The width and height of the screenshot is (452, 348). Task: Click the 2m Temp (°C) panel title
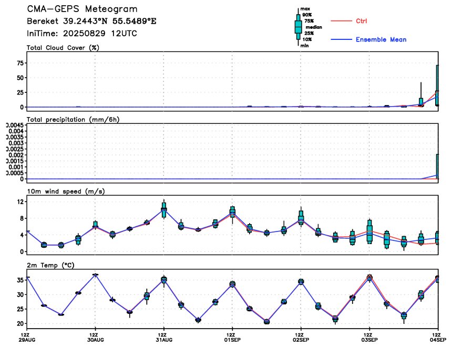(x=50, y=265)
